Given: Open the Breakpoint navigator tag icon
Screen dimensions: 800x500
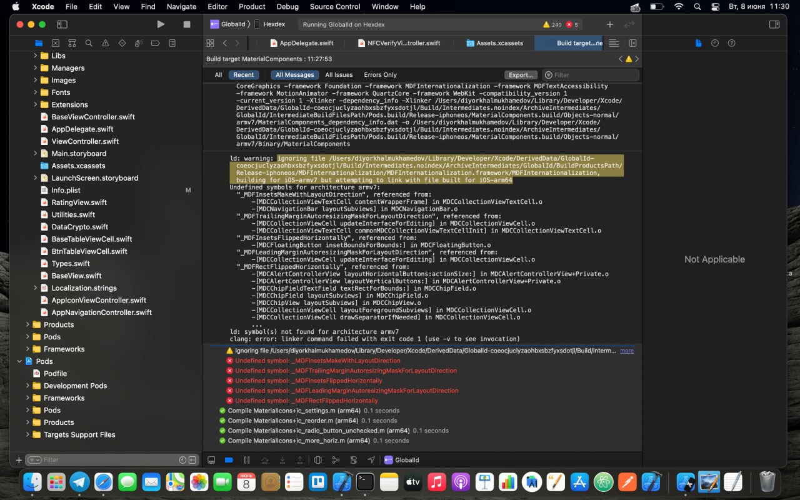Looking at the screenshot, I should click(x=156, y=43).
